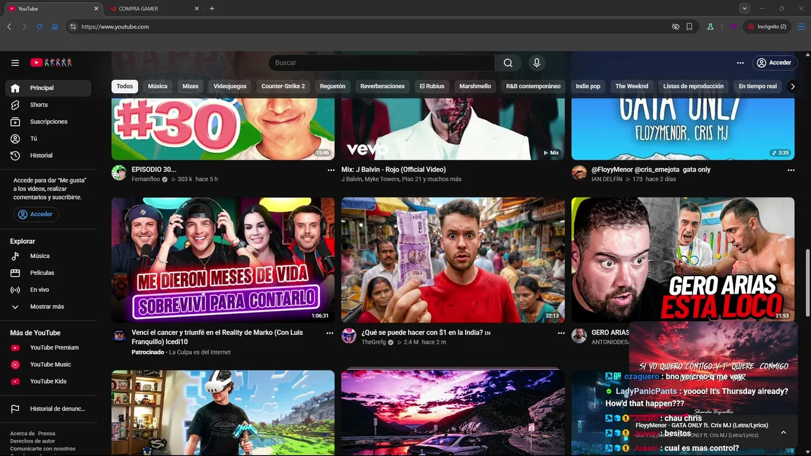Open the Acerca de footer link
This screenshot has width=811, height=456.
click(x=22, y=433)
